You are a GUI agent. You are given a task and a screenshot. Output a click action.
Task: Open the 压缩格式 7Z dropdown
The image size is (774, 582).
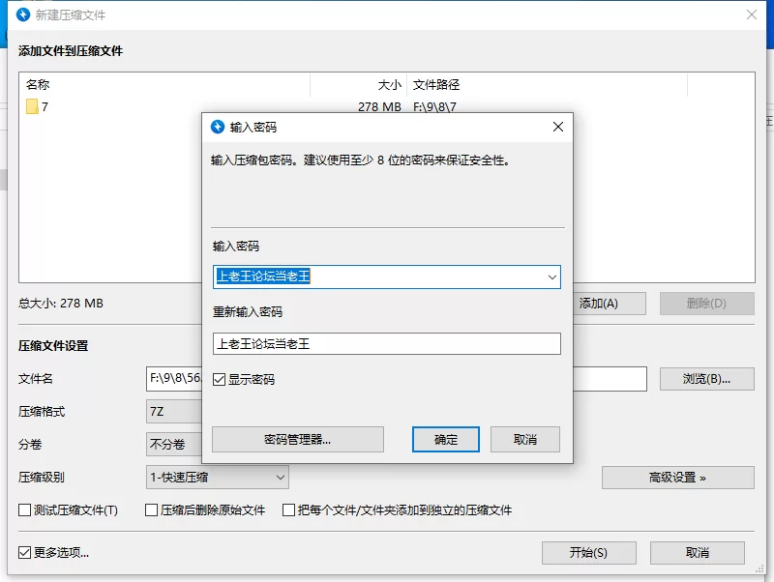tap(174, 411)
